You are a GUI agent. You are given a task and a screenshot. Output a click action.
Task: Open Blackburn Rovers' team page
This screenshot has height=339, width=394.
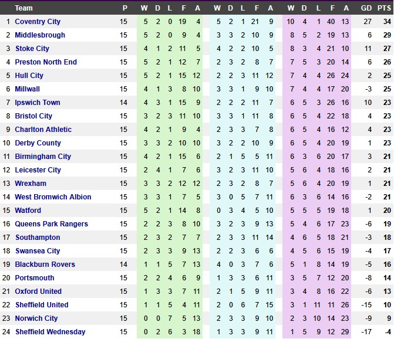click(45, 265)
